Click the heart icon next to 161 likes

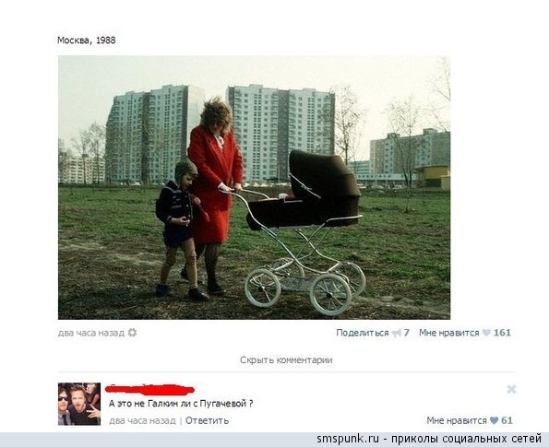[x=486, y=333]
